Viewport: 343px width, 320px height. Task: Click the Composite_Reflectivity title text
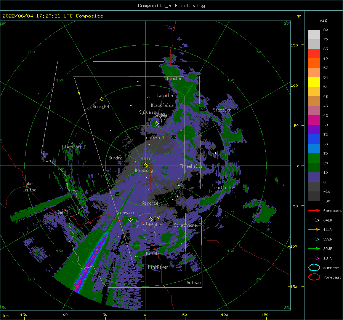[x=171, y=6]
